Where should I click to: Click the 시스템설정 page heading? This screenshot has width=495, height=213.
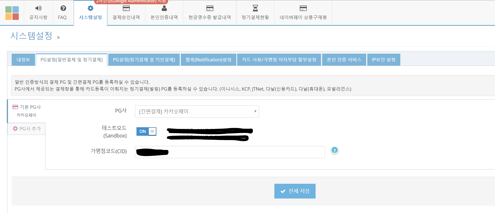coord(31,36)
